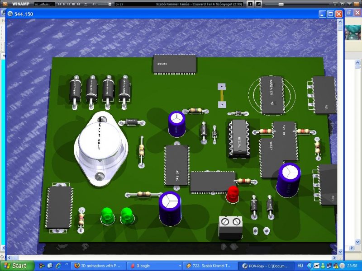Open file via Winamp eject button
Viewport: 362px width, 271px height.
pyautogui.click(x=86, y=4)
